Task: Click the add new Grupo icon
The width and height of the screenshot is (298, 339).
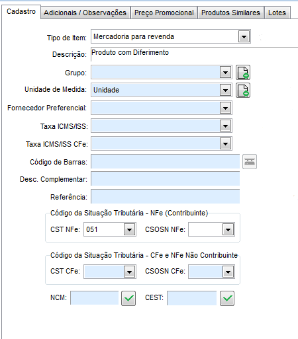Action: 243,72
